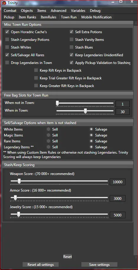Viewport: 138px width, 270px height.
Task: Select Salvage for Rare Items
Action: click(x=92, y=141)
